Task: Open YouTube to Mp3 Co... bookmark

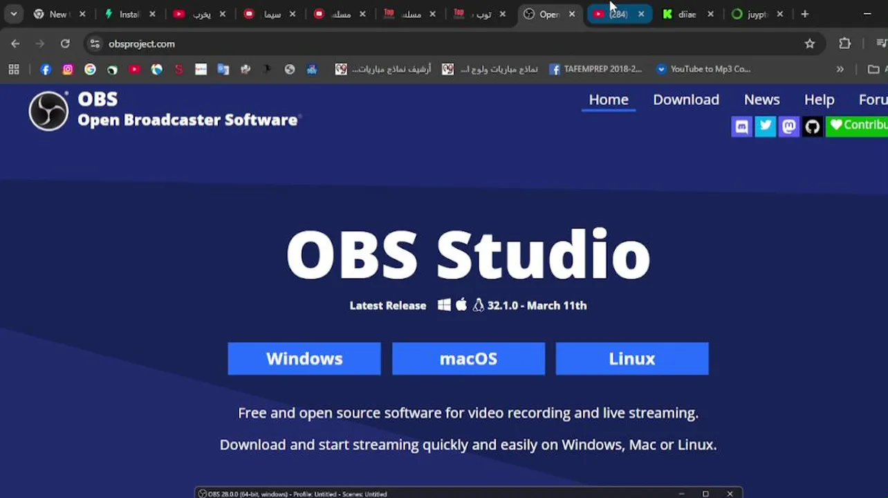Action: 703,69
